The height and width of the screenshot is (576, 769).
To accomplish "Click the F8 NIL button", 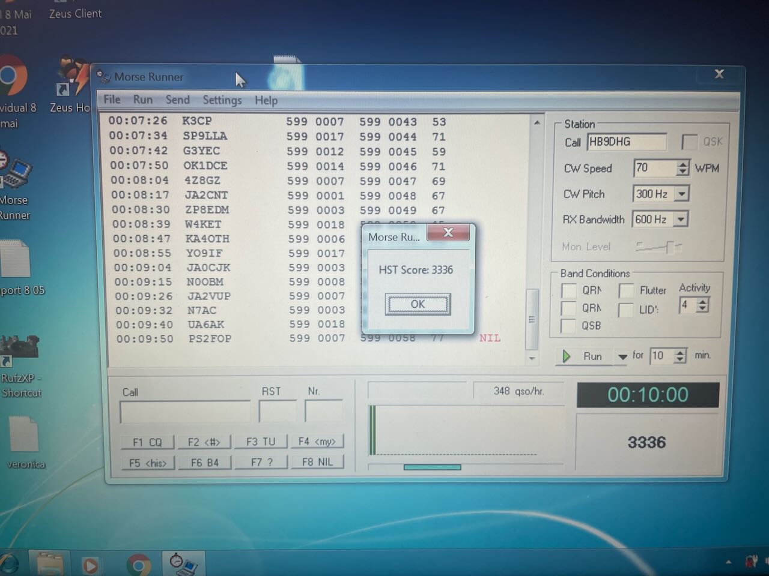I will click(317, 462).
